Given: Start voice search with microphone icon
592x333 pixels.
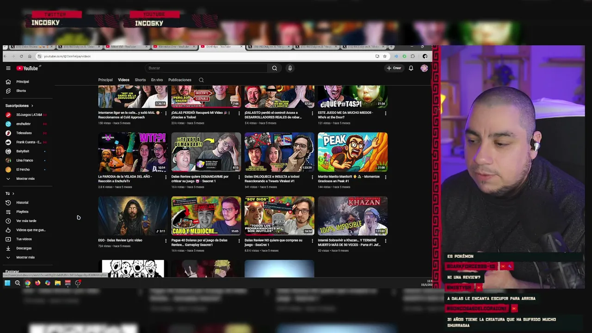Looking at the screenshot, I should point(290,68).
